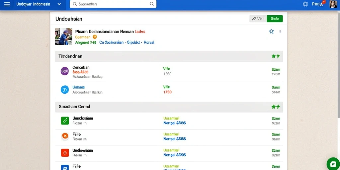Click the blue round Uabane icon
This screenshot has height=170, width=340.
[65, 90]
